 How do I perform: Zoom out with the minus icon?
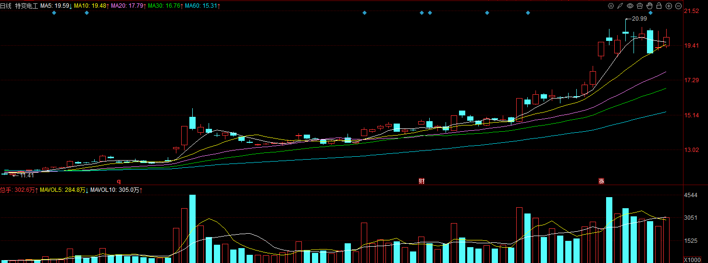click(x=678, y=6)
